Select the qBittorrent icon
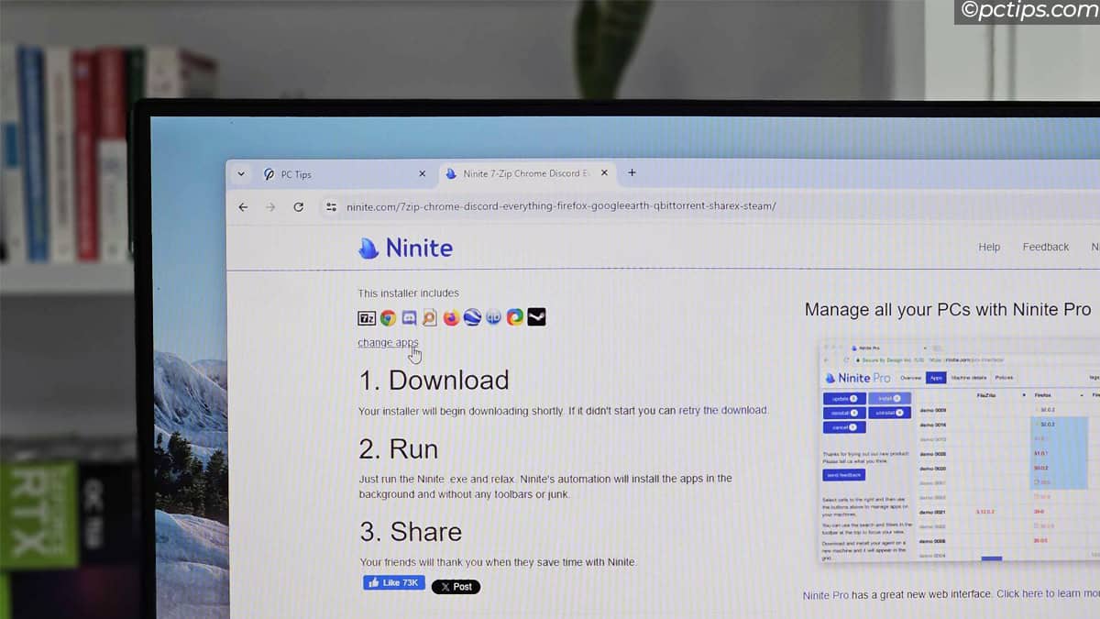The height and width of the screenshot is (619, 1100). point(493,317)
